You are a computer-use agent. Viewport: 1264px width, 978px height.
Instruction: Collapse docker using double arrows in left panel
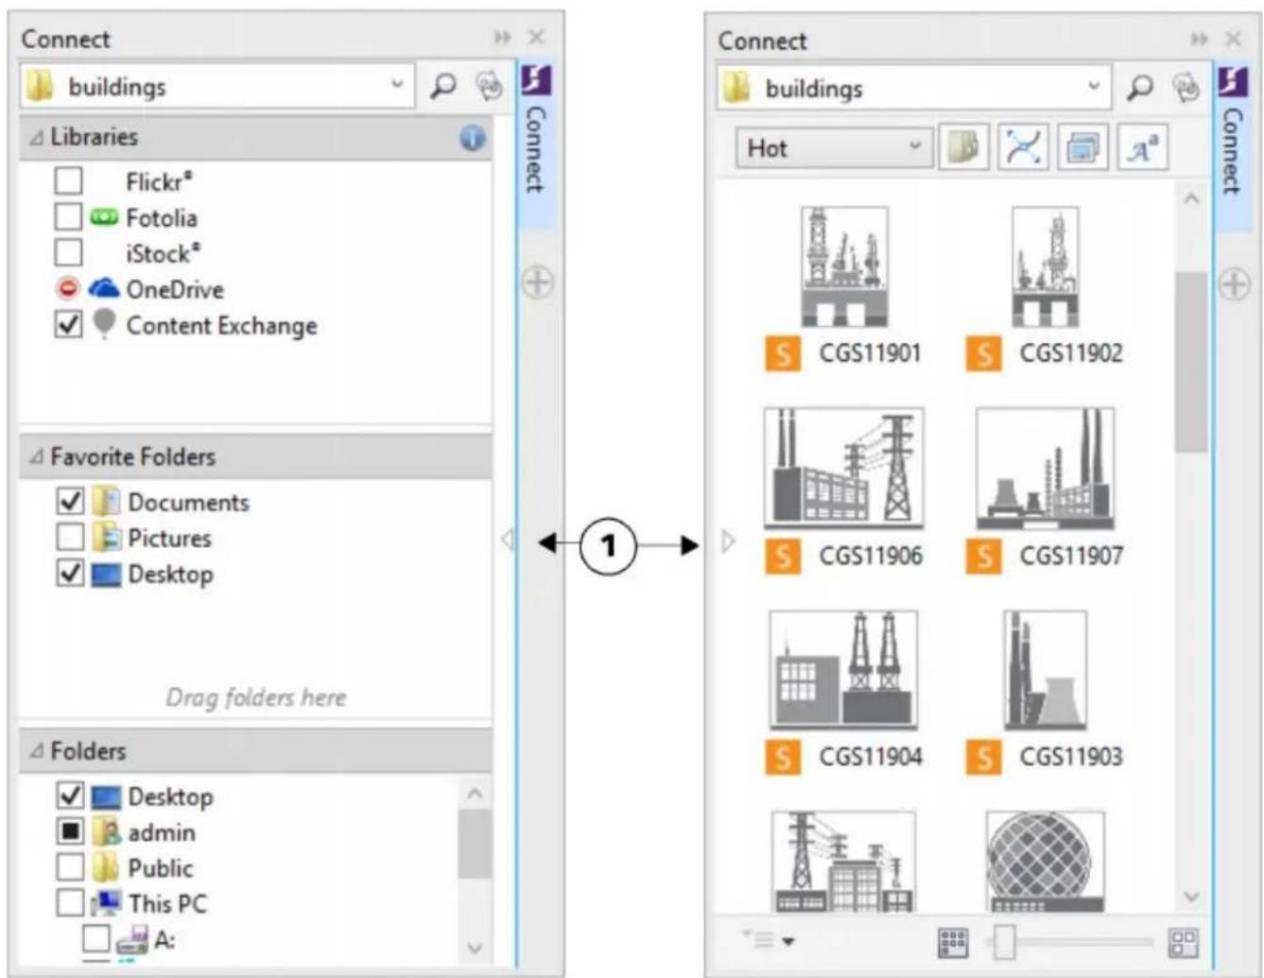(x=502, y=38)
